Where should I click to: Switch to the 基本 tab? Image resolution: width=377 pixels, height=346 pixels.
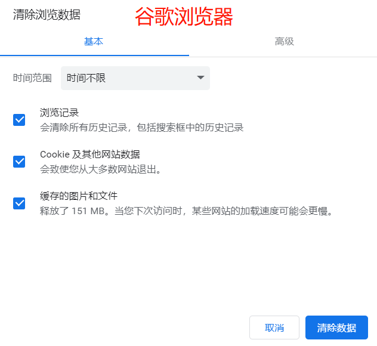pos(94,42)
